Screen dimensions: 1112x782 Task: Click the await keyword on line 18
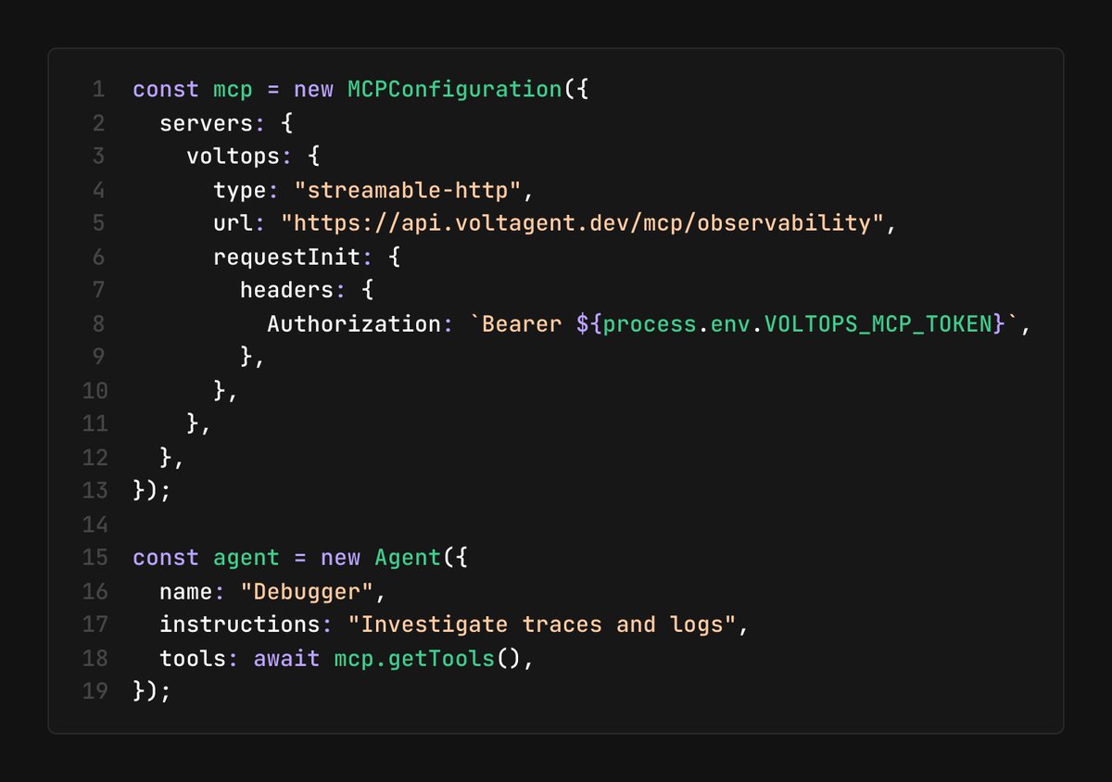point(287,658)
